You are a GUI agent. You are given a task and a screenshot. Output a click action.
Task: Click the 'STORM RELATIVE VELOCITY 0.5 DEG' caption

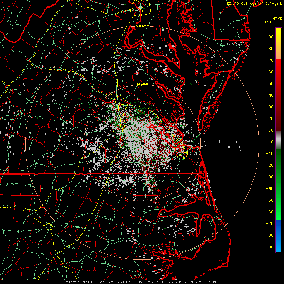pos(109,282)
